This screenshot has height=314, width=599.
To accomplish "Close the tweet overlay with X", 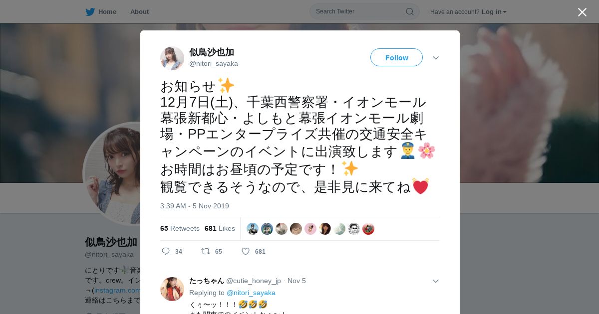I will pyautogui.click(x=582, y=12).
